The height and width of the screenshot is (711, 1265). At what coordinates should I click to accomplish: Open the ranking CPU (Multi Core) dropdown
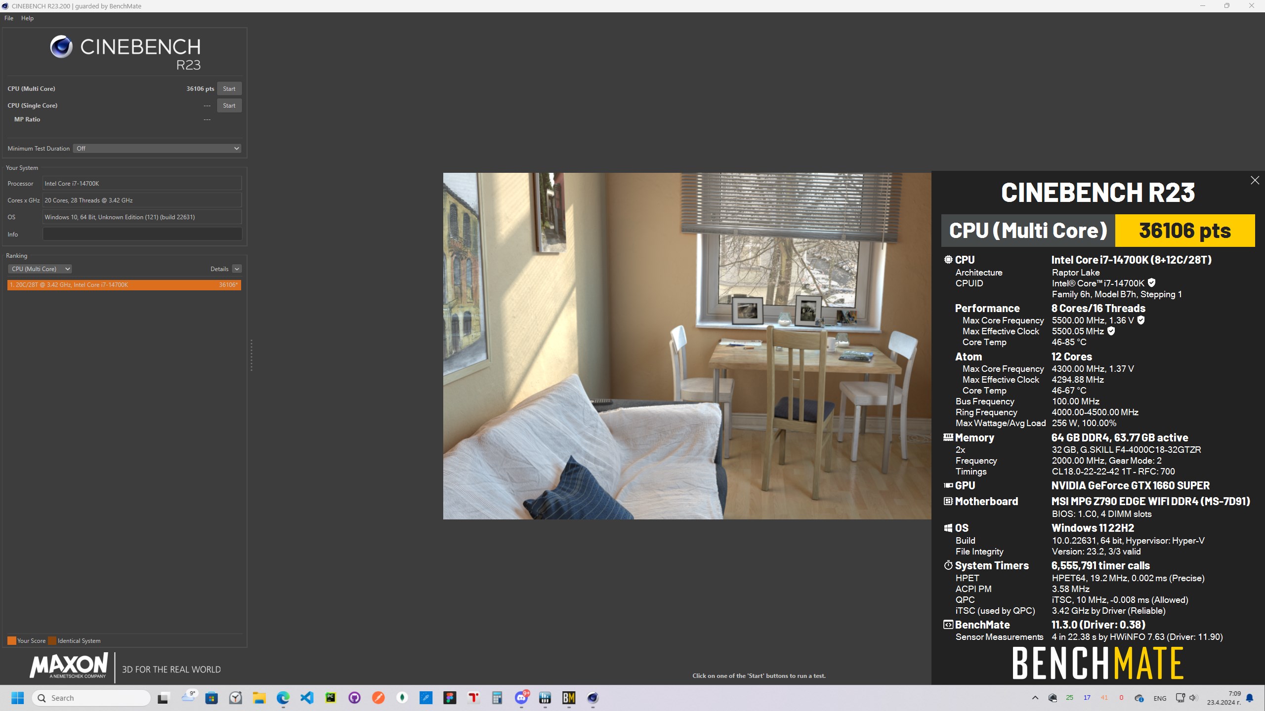40,269
